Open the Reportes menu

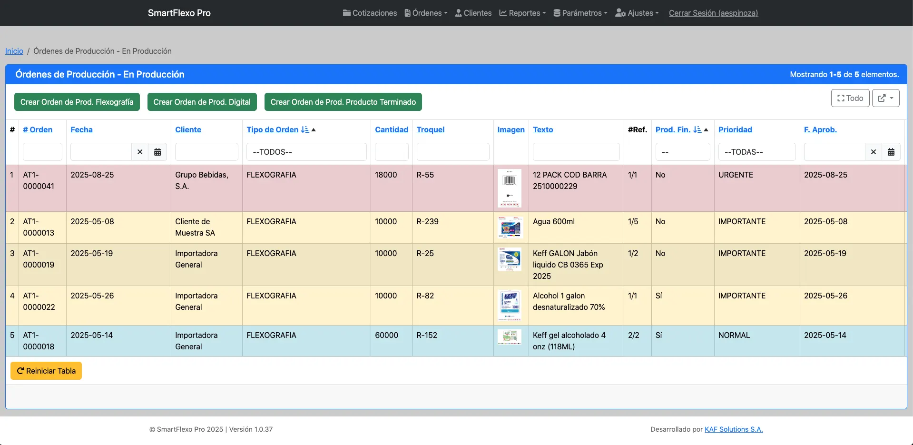coord(522,13)
